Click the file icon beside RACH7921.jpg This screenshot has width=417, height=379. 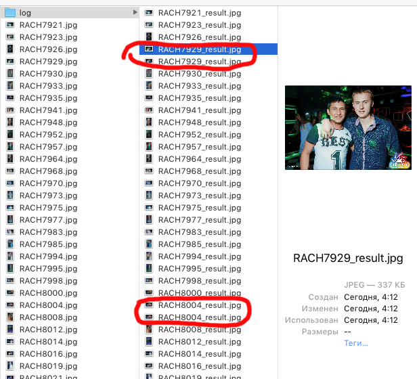point(10,25)
